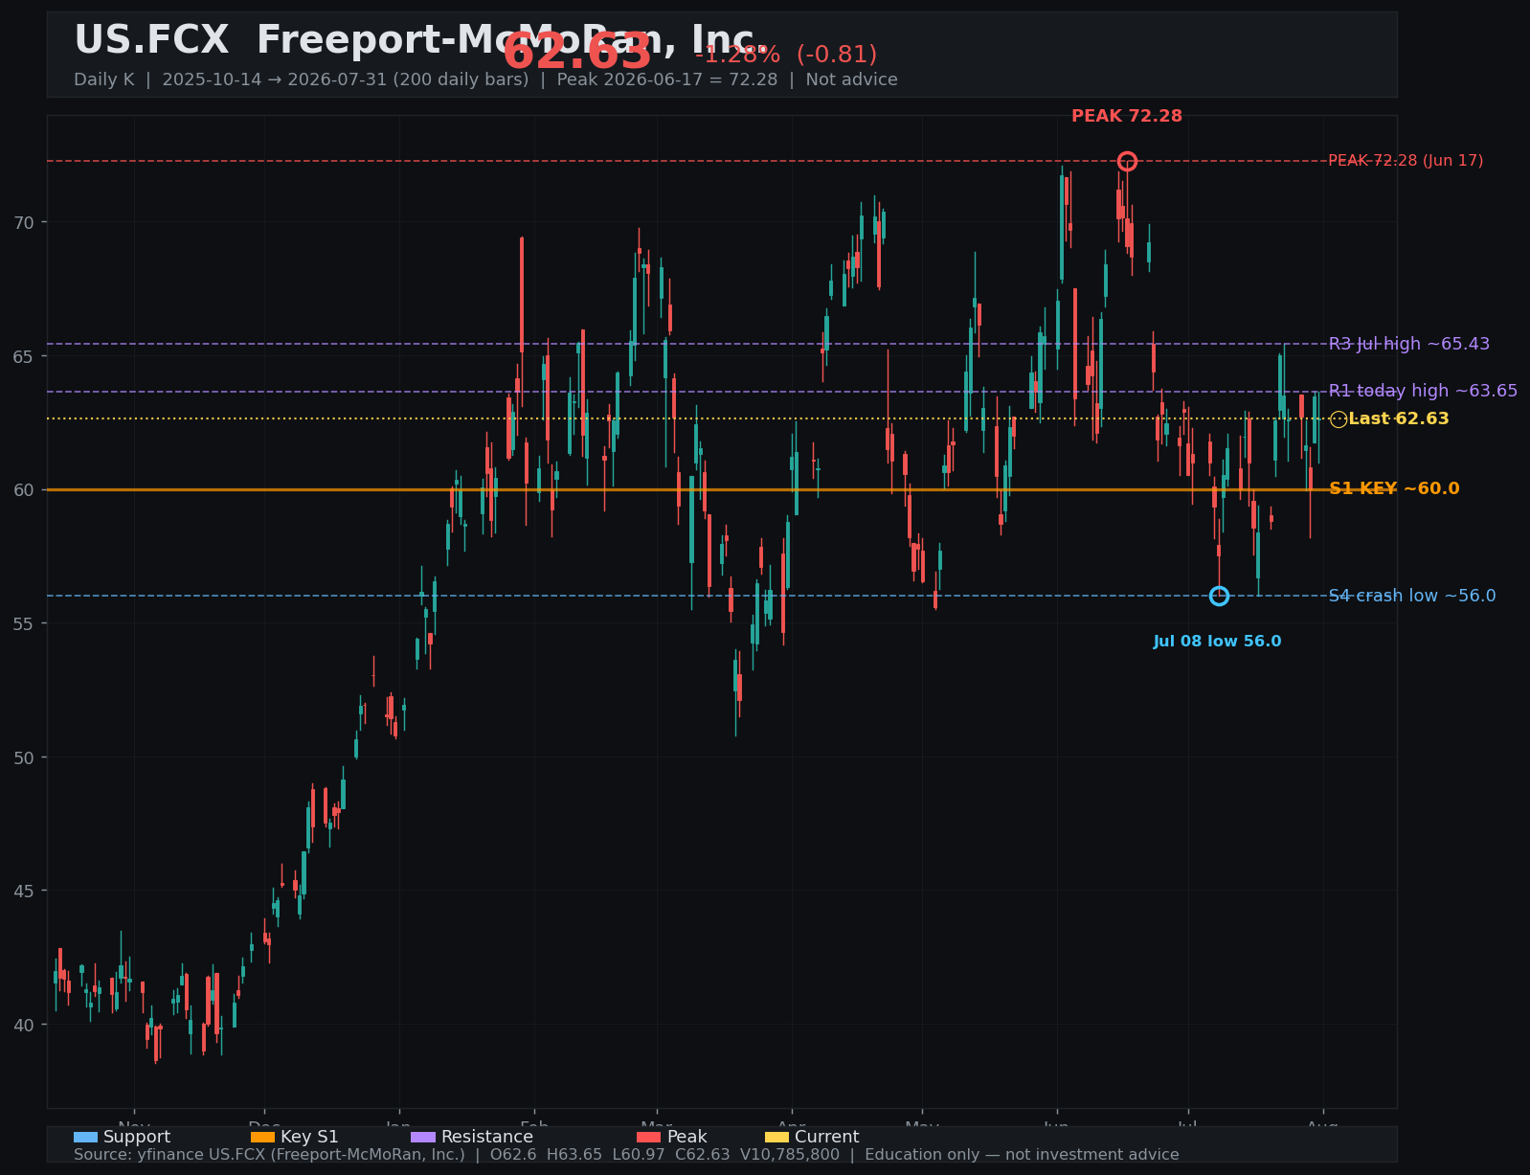The height and width of the screenshot is (1175, 1530).
Task: Click the 'Key S1' legend label
Action: 309,1138
